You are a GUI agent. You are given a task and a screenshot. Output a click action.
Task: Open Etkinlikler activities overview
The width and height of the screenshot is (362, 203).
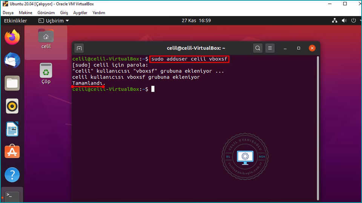pos(15,21)
